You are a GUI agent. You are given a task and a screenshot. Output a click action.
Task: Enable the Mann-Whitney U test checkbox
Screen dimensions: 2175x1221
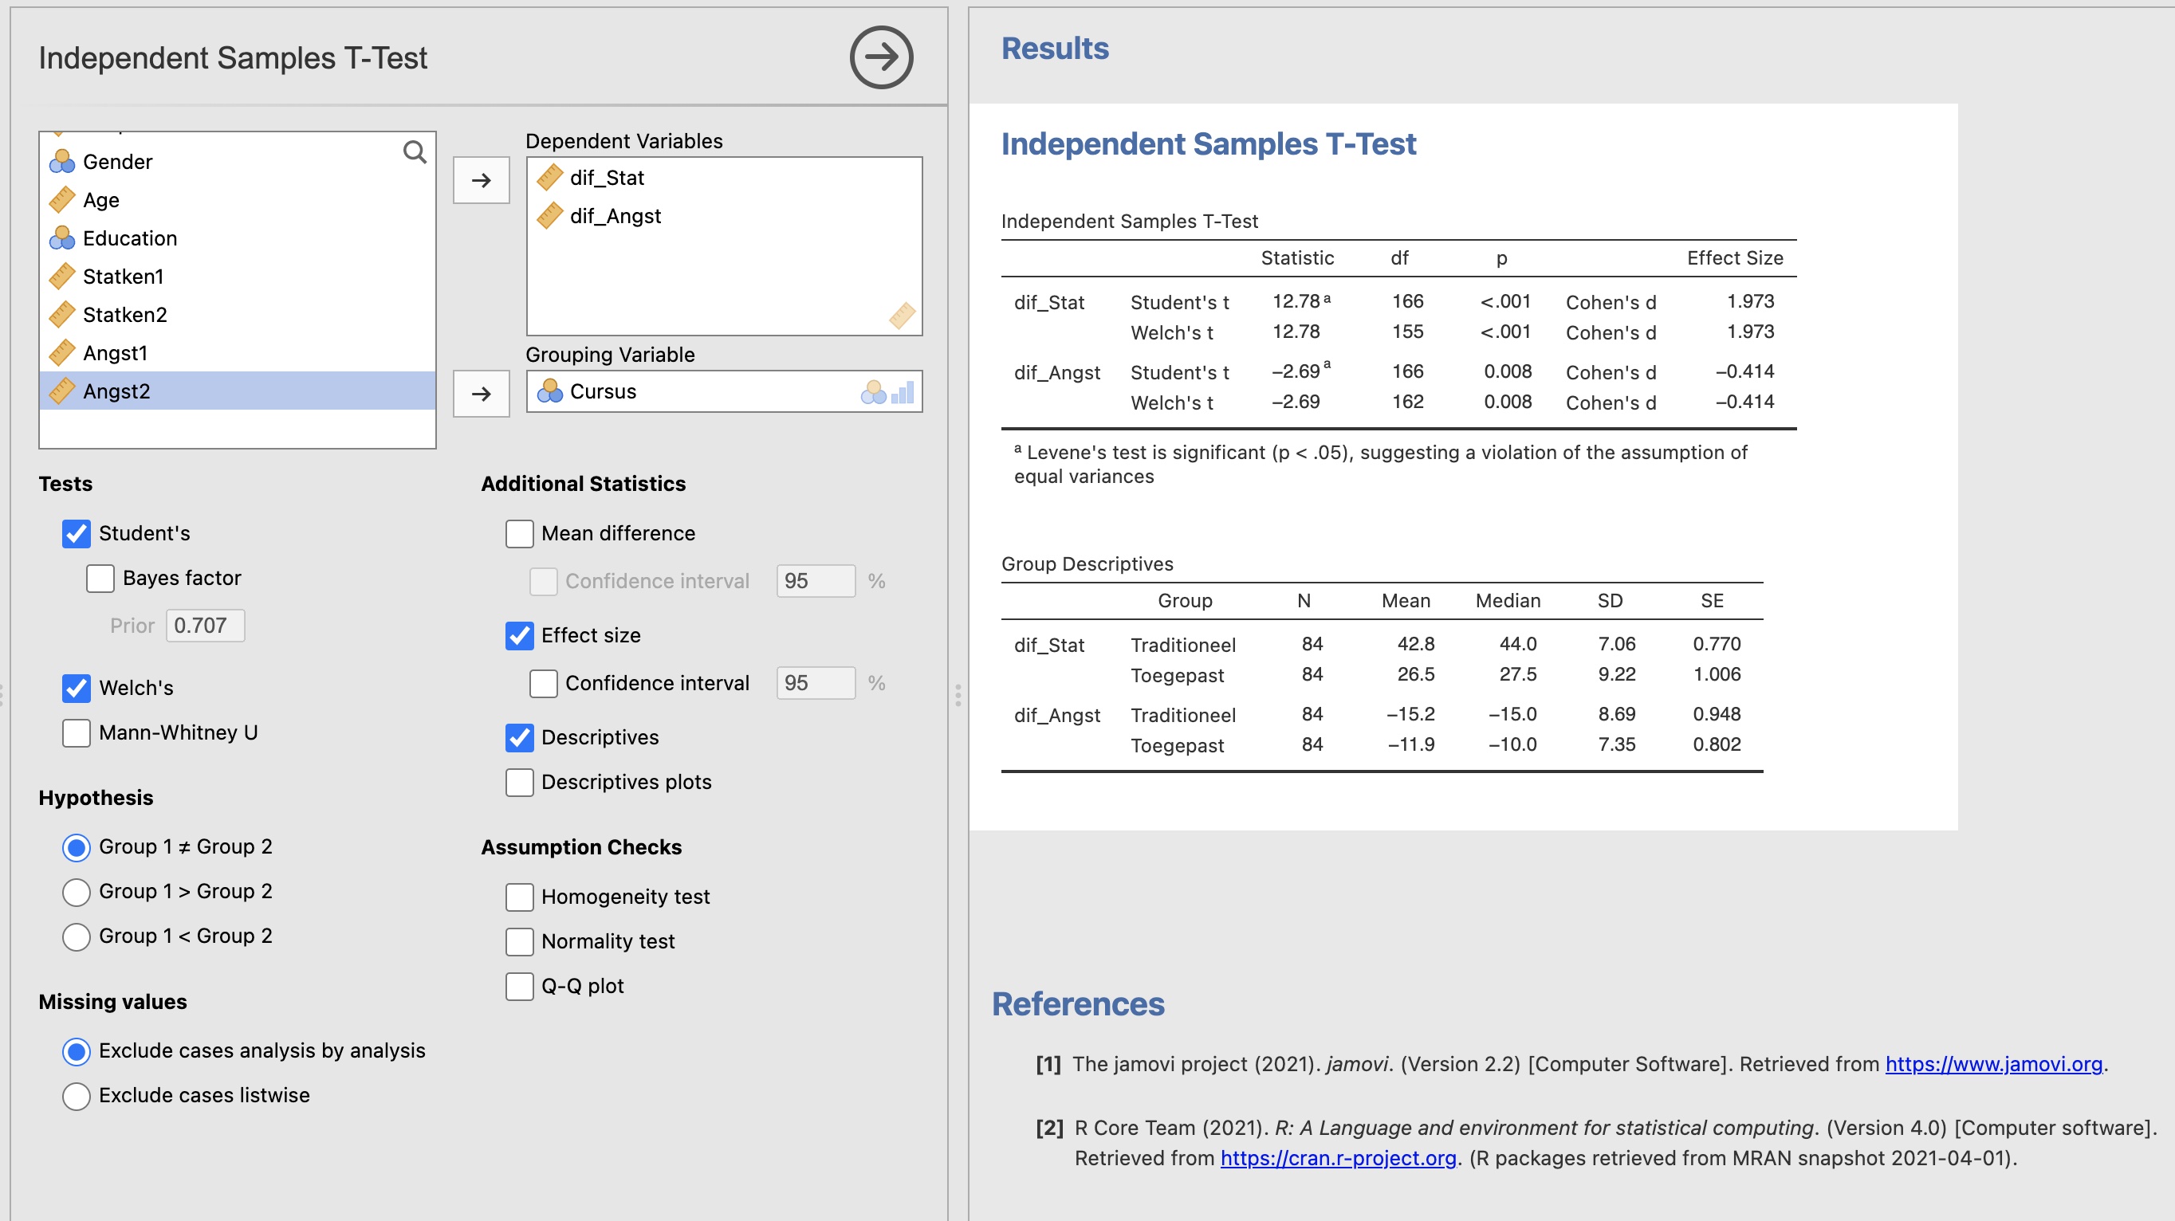point(76,732)
